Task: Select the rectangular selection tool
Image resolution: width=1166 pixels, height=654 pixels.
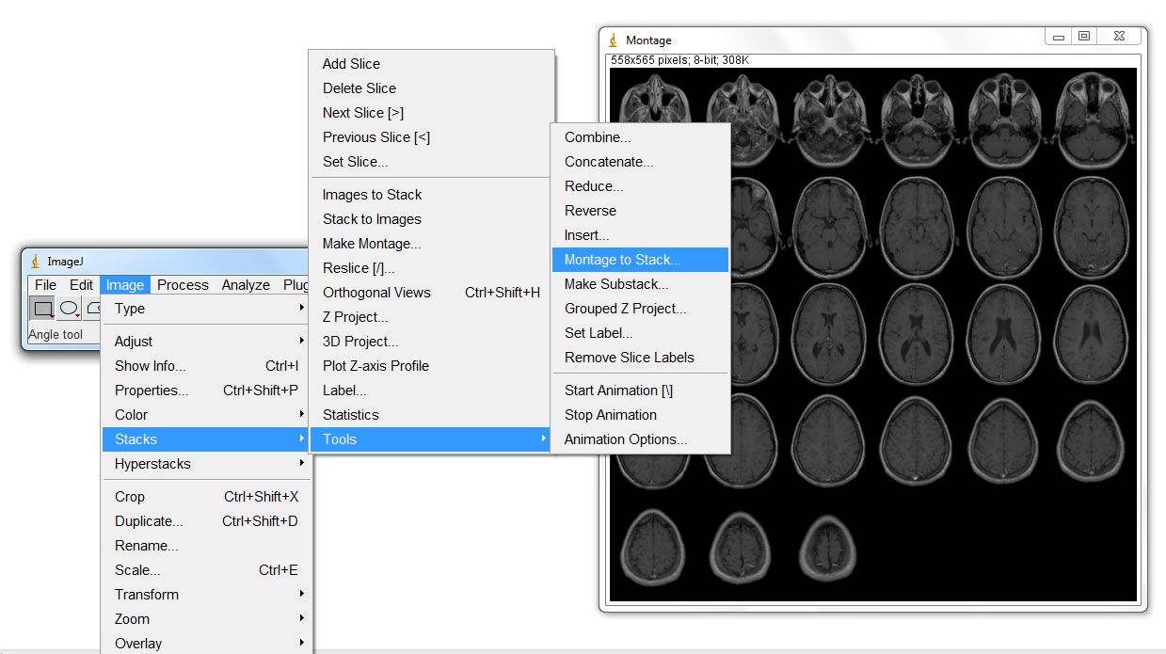Action: point(43,309)
